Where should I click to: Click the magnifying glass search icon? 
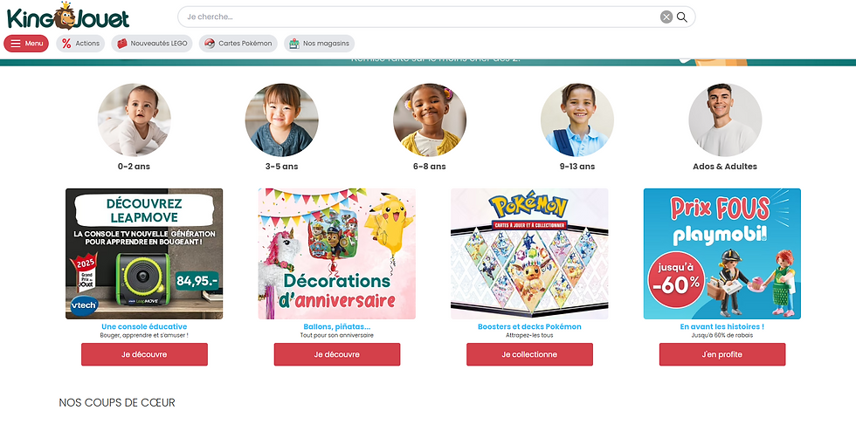(682, 17)
